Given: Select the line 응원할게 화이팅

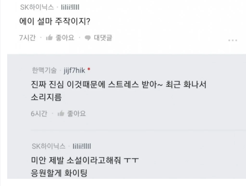Looking at the screenshot, I should tap(59, 173).
